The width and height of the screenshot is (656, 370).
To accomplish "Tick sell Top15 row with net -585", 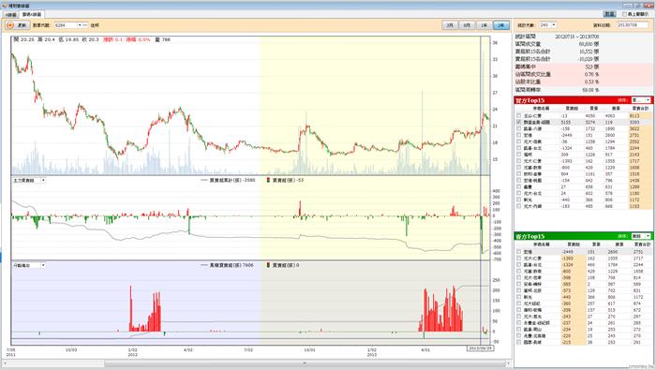I will 519,284.
